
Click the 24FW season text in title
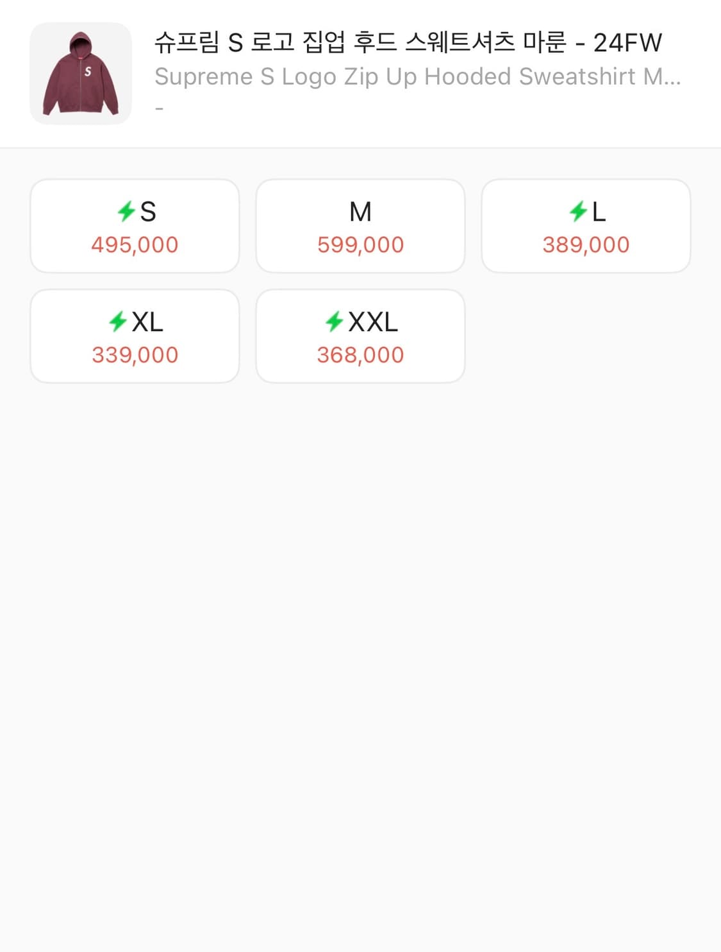[x=627, y=43]
